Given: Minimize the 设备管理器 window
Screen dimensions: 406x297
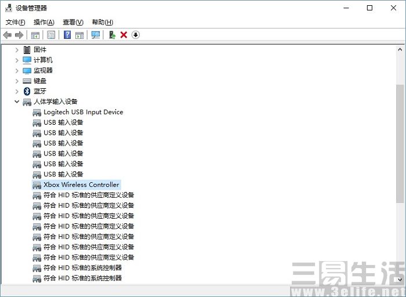Looking at the screenshot, I should coord(346,8).
